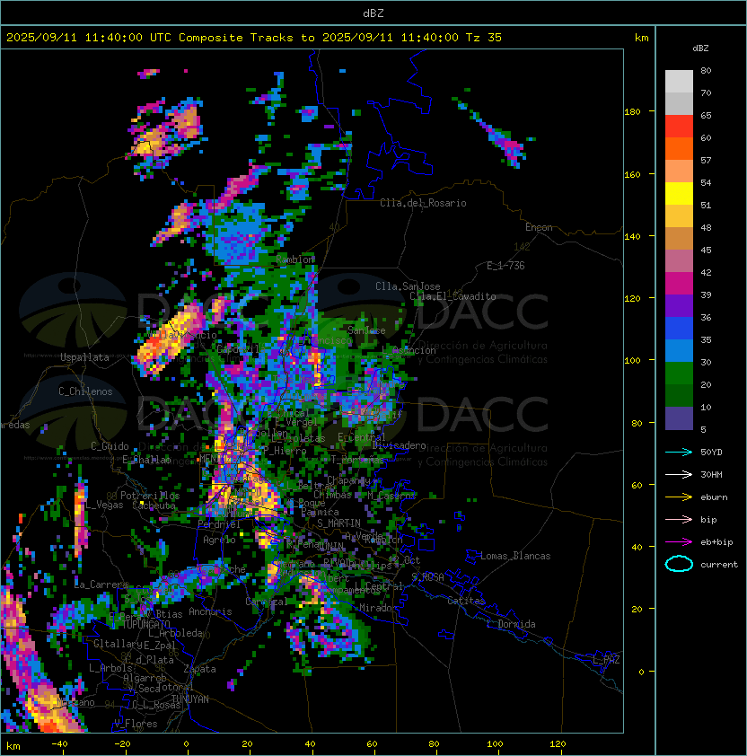
Task: Click the magenta eb+bip arrow symbol
Action: pos(679,542)
